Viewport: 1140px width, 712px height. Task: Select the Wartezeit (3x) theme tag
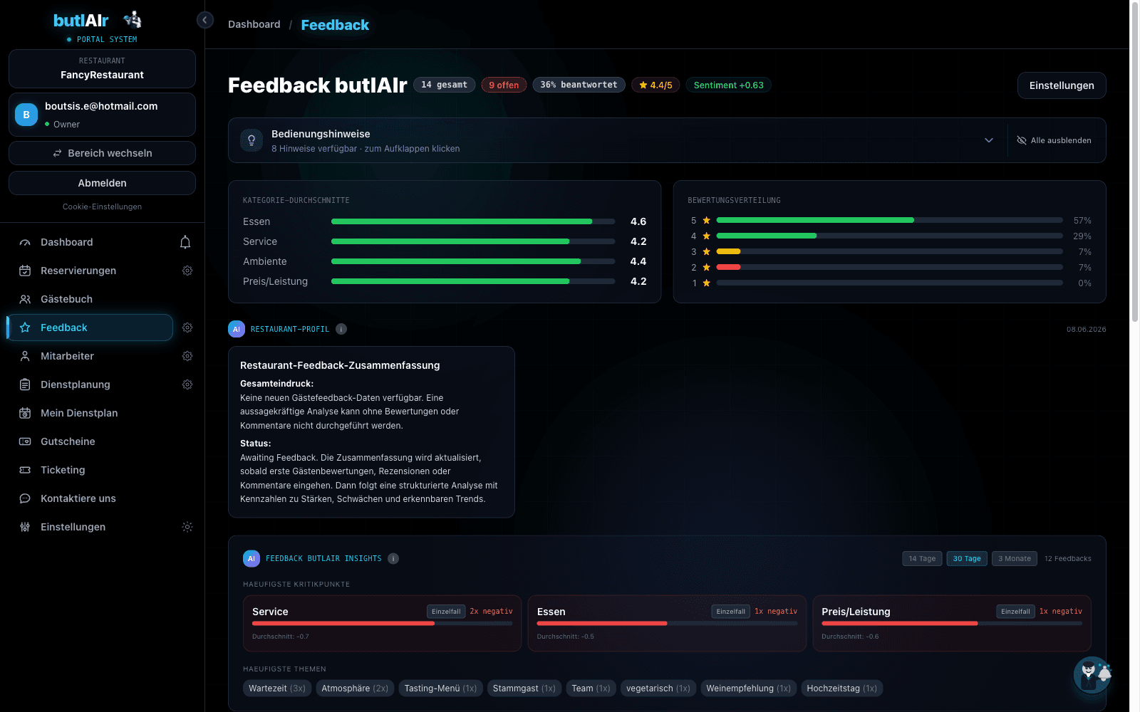(277, 689)
